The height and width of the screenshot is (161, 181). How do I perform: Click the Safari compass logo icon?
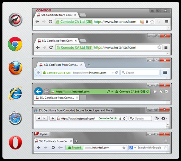tap(15, 118)
